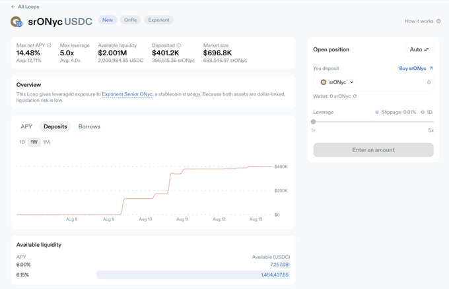Click the Aug 11 date on chart axis
449x289 pixels.
point(182,219)
